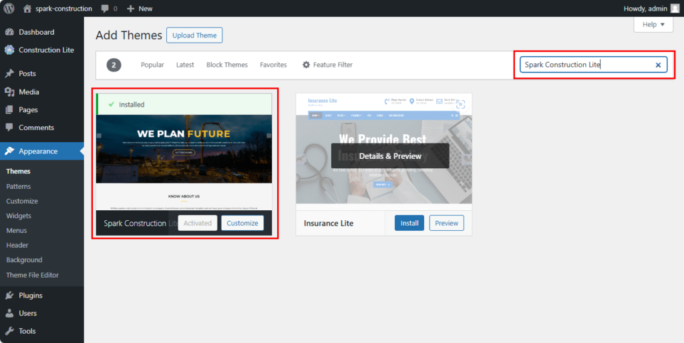This screenshot has width=684, height=343.
Task: Install the Insurance Lite theme
Action: point(409,223)
